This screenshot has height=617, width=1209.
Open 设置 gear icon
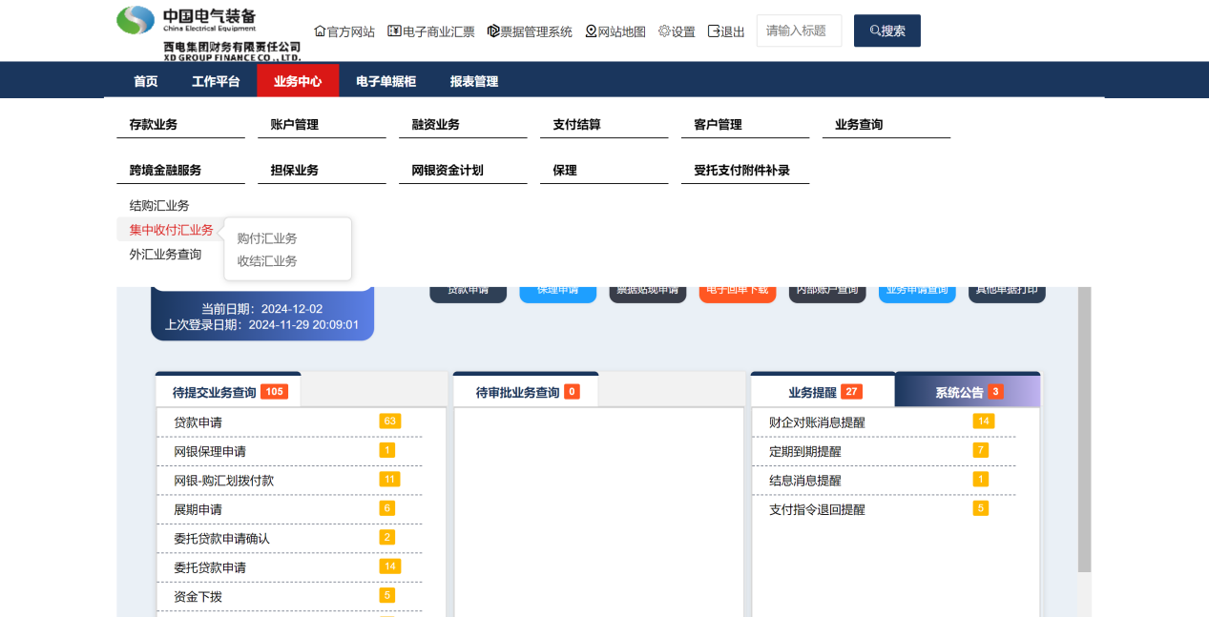pos(665,31)
